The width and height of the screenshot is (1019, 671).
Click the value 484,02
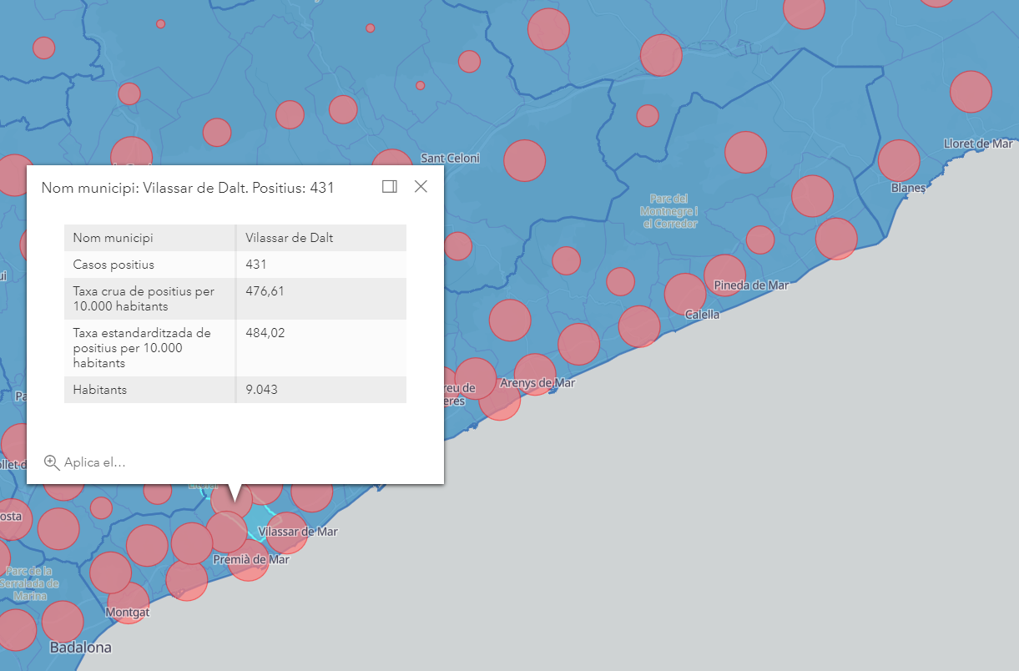point(265,333)
